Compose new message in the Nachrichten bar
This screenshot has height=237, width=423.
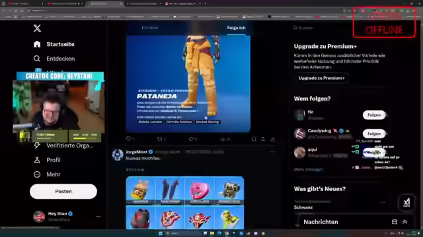point(395,222)
